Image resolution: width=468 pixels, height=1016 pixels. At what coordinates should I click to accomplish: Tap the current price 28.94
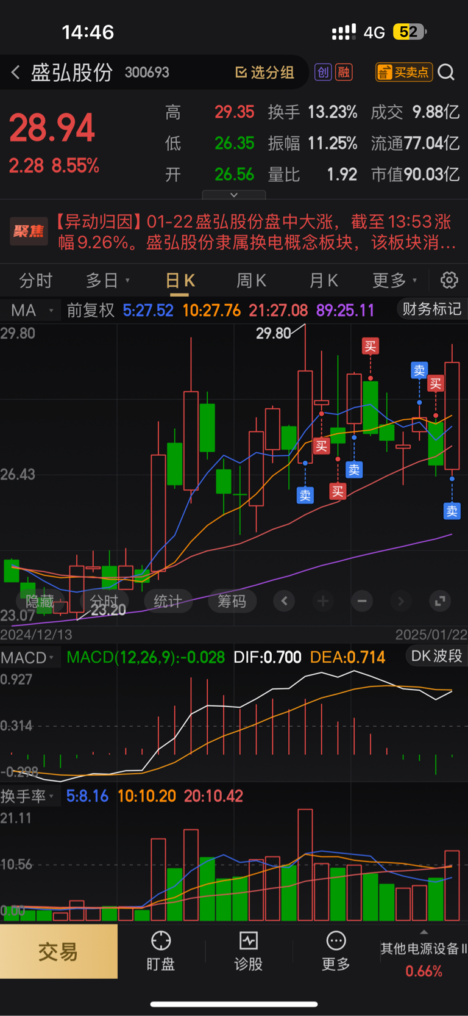pyautogui.click(x=52, y=128)
